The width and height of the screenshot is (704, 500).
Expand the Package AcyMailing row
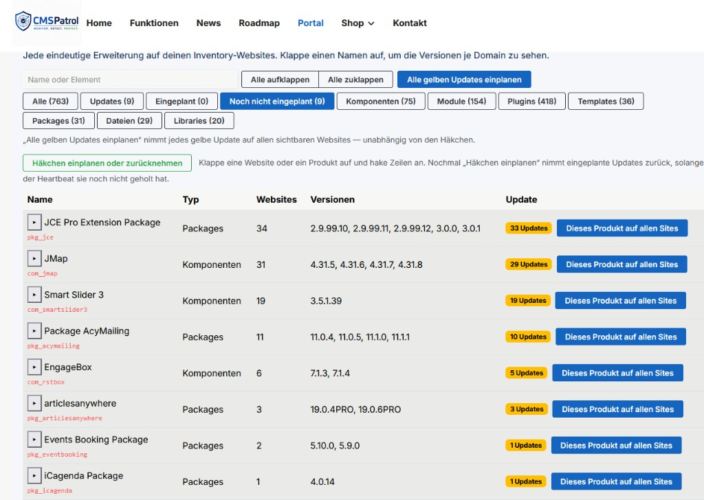(x=34, y=331)
